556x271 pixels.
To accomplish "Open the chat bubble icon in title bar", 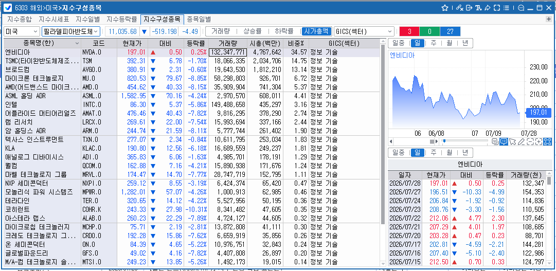I will point(521,8).
